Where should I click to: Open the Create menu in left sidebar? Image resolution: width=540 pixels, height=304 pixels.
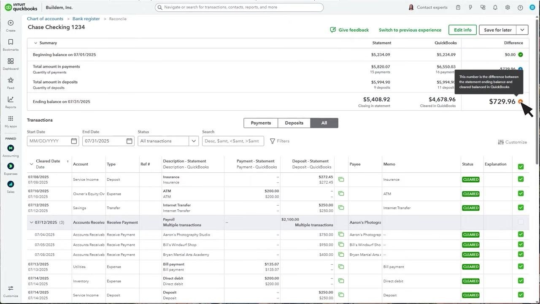coord(11,25)
